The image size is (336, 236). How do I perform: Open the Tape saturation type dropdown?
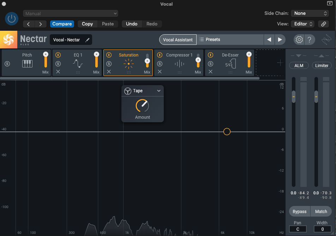[x=143, y=91]
